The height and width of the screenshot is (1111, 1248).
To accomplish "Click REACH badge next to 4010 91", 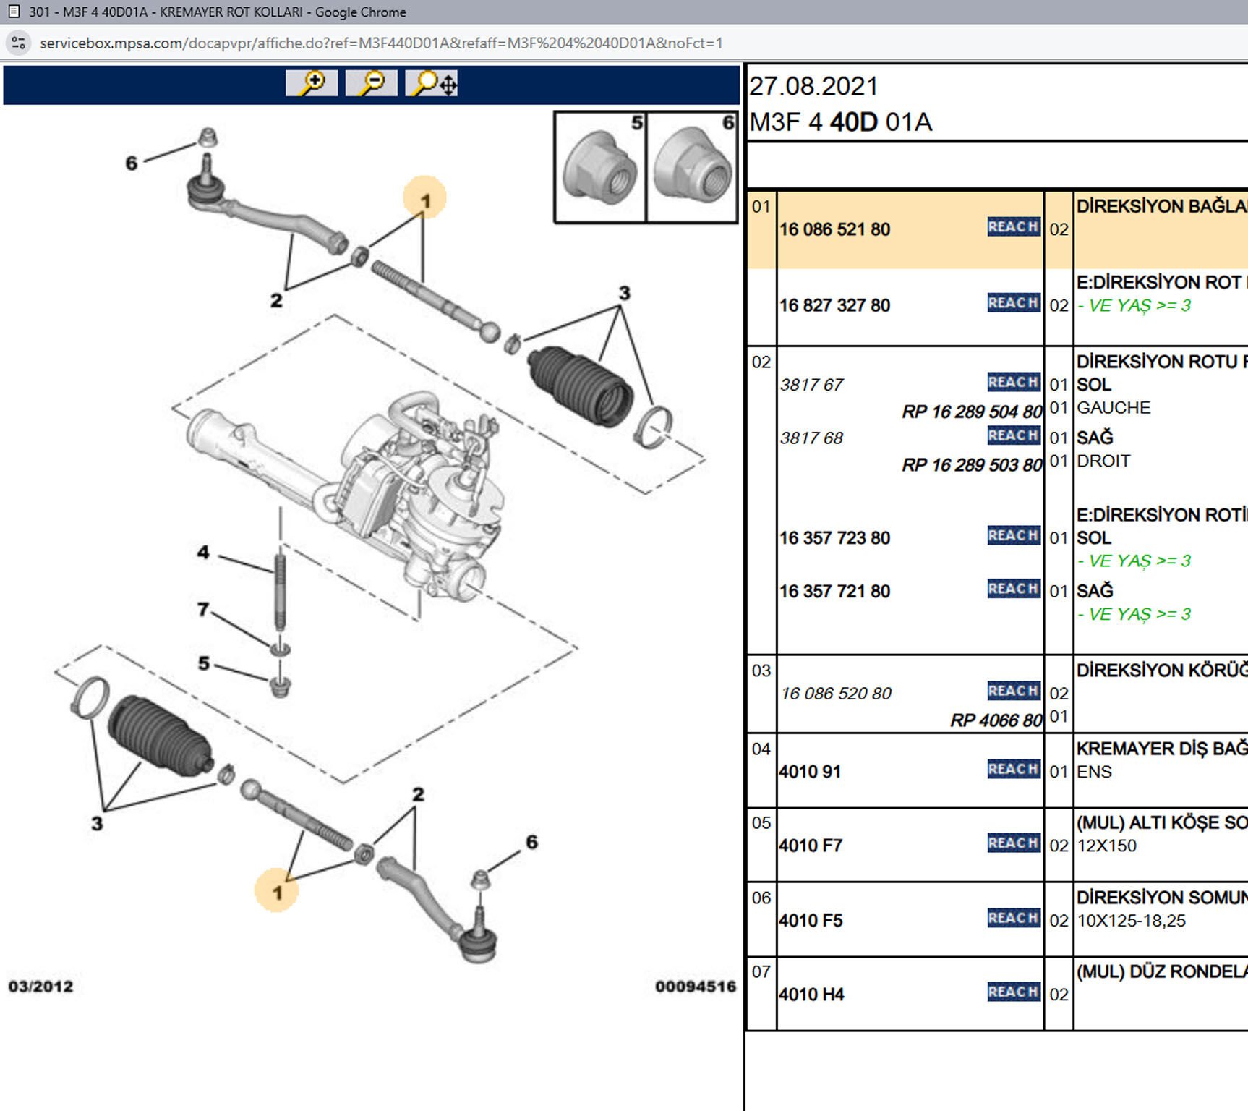I will [1013, 769].
